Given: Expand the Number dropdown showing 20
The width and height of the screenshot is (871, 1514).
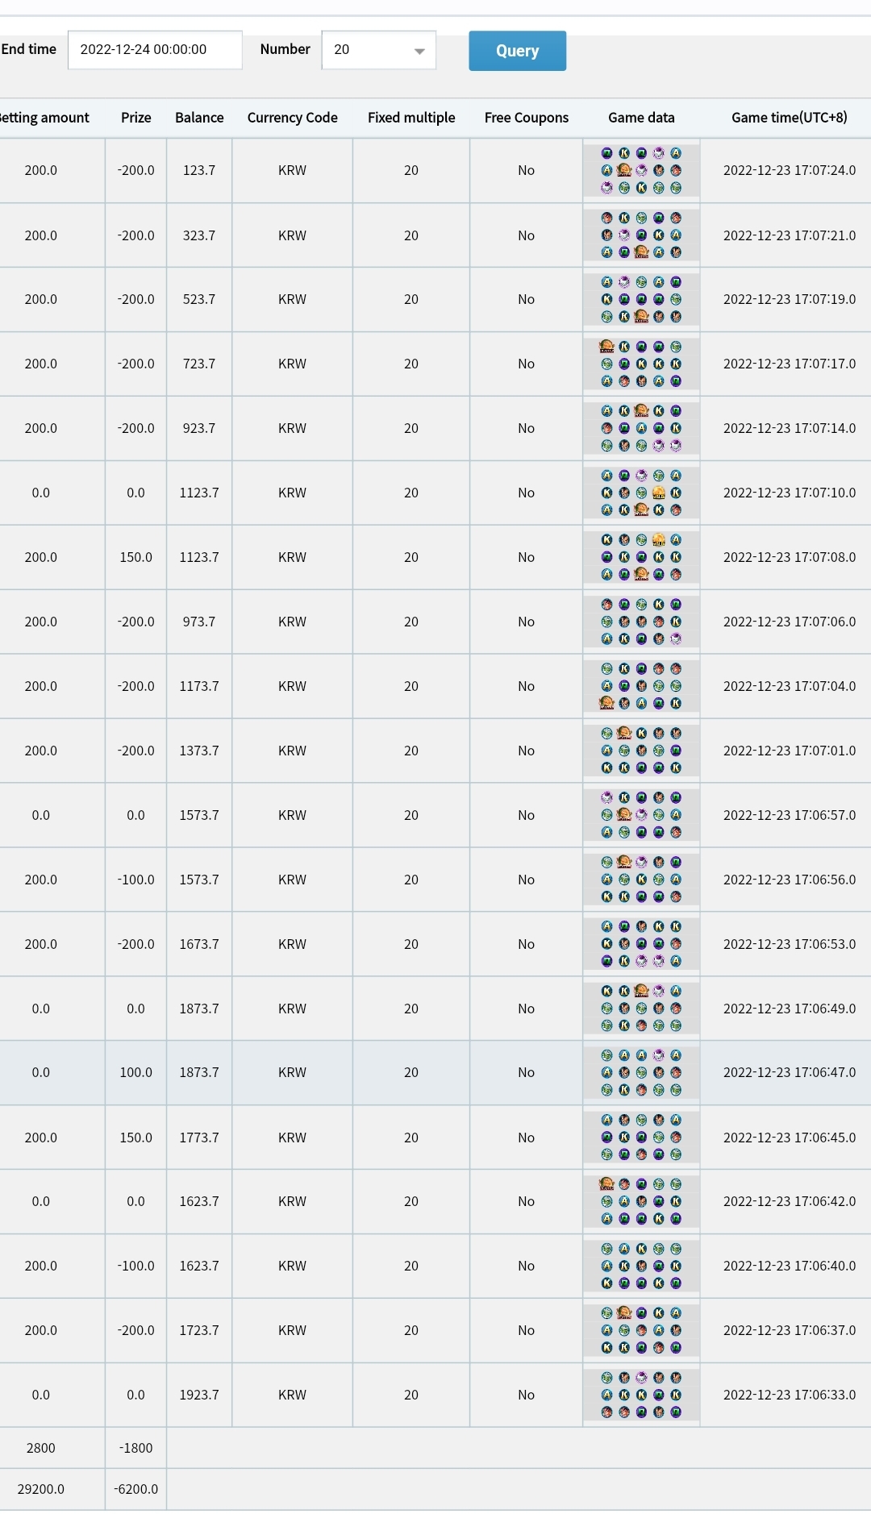Looking at the screenshot, I should point(379,50).
